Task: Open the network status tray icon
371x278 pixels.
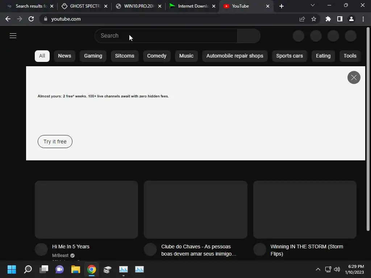Action: click(x=328, y=269)
